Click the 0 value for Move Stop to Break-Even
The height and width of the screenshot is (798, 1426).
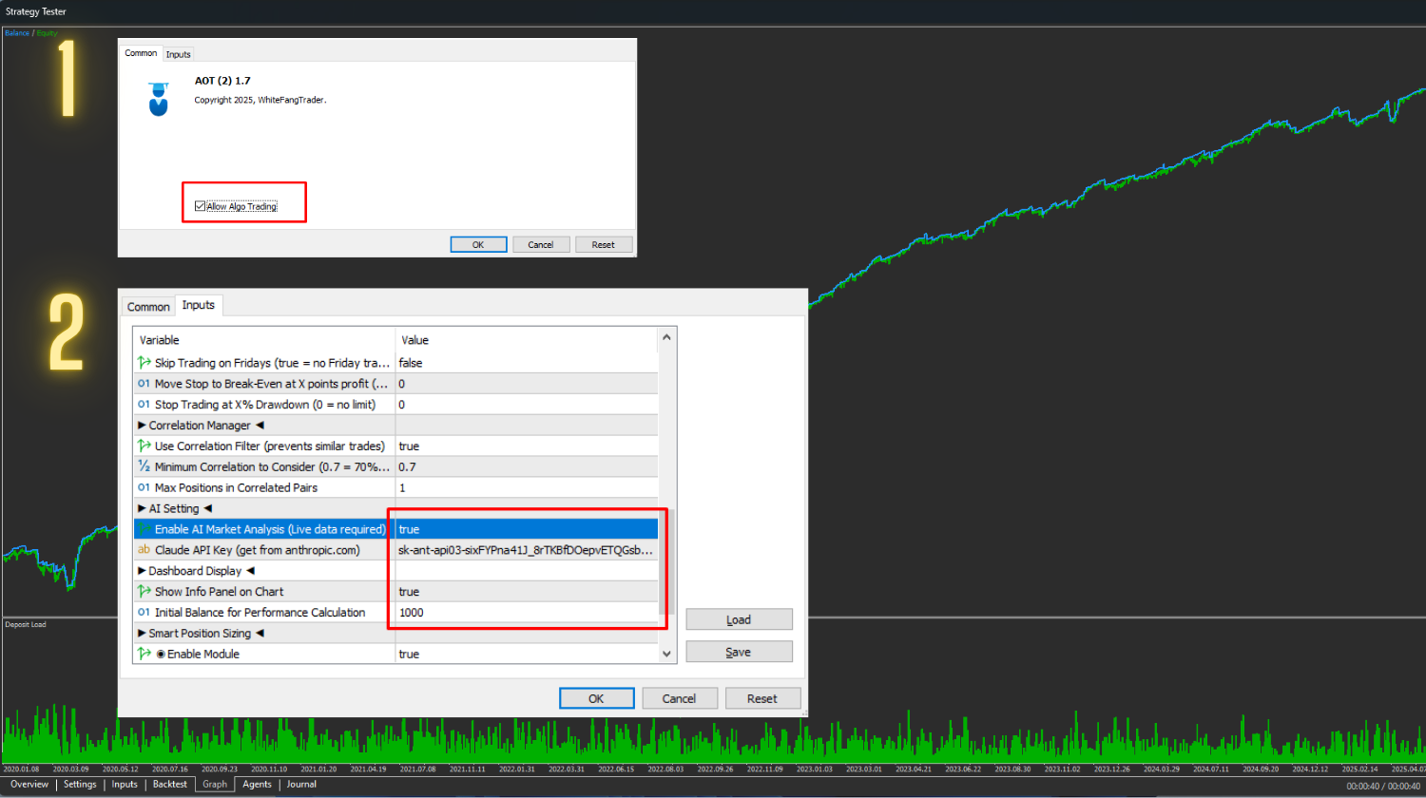point(527,384)
